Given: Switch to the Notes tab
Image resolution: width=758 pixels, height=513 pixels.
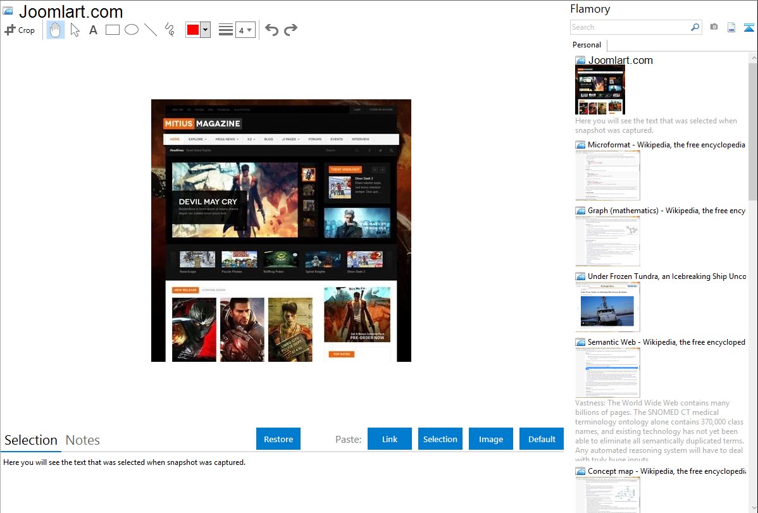Looking at the screenshot, I should pos(83,440).
